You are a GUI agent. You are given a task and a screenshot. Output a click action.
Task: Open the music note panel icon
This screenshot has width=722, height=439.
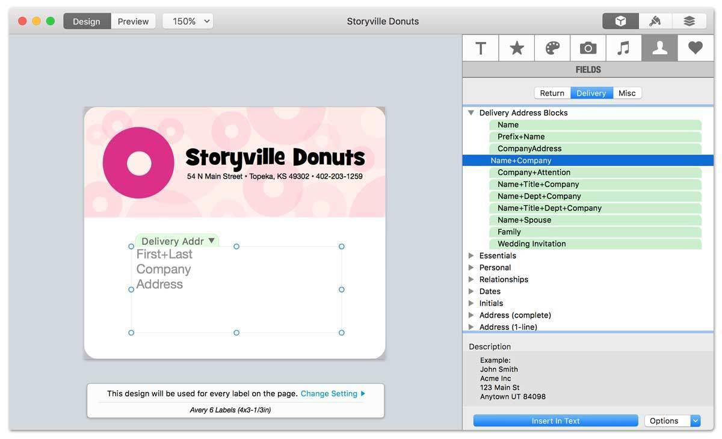(623, 48)
